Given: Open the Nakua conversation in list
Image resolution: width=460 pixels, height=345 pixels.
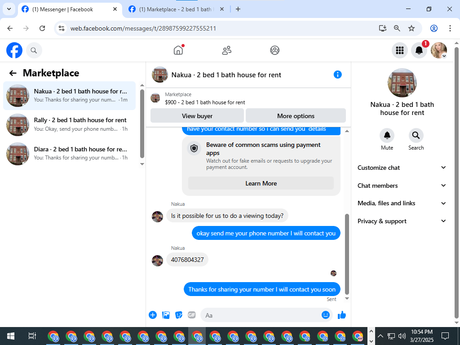Looking at the screenshot, I should 69,96.
